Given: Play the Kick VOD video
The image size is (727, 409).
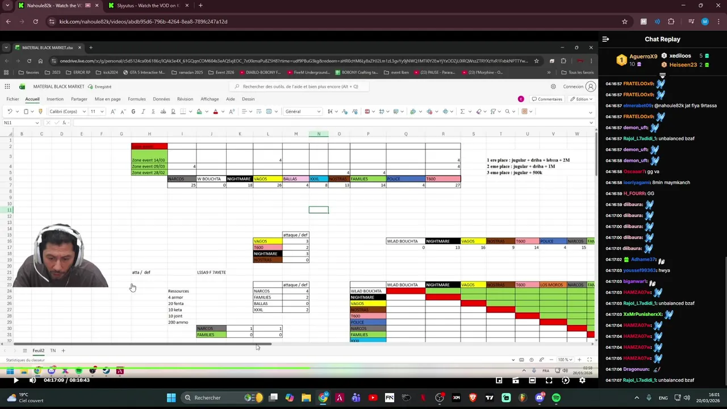Looking at the screenshot, I should click(16, 380).
